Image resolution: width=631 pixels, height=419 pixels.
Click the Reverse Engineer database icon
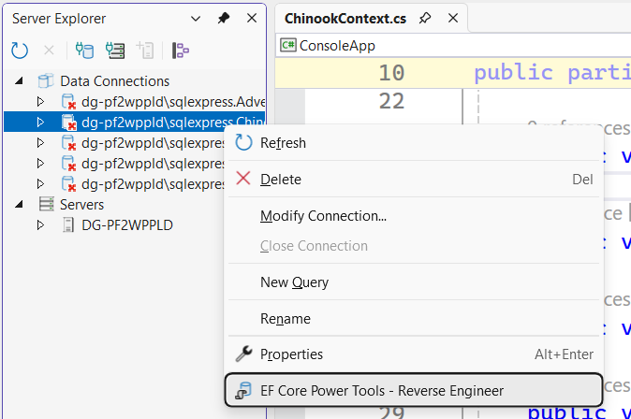pos(243,391)
